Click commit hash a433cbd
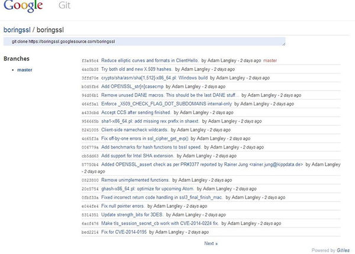 click(x=90, y=112)
